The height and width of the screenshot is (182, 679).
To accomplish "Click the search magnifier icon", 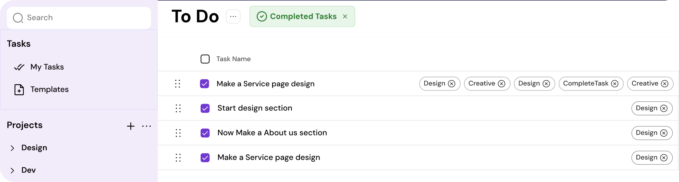I will pyautogui.click(x=18, y=18).
